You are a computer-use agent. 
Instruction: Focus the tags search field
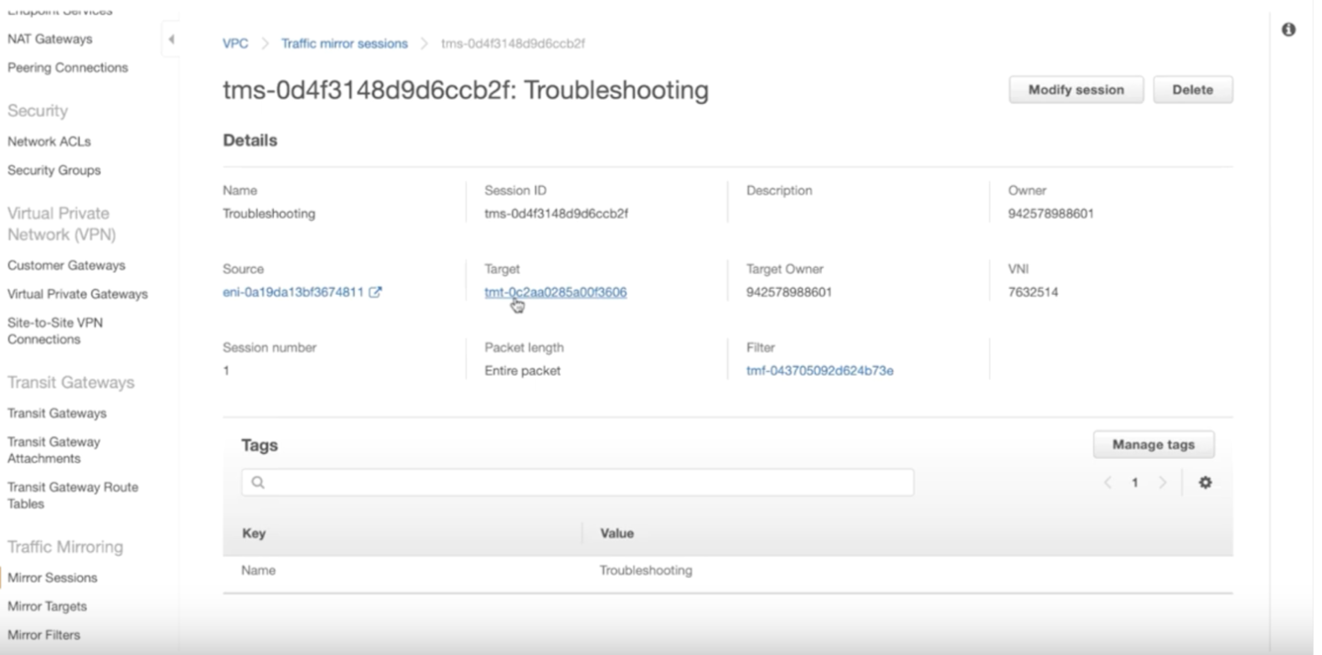[577, 482]
